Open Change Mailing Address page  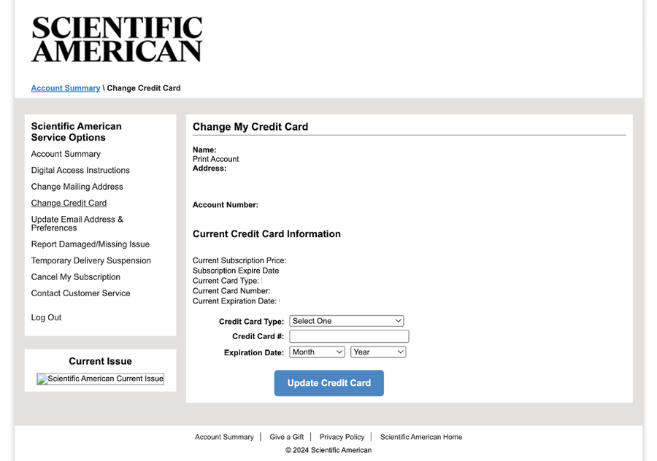(77, 187)
